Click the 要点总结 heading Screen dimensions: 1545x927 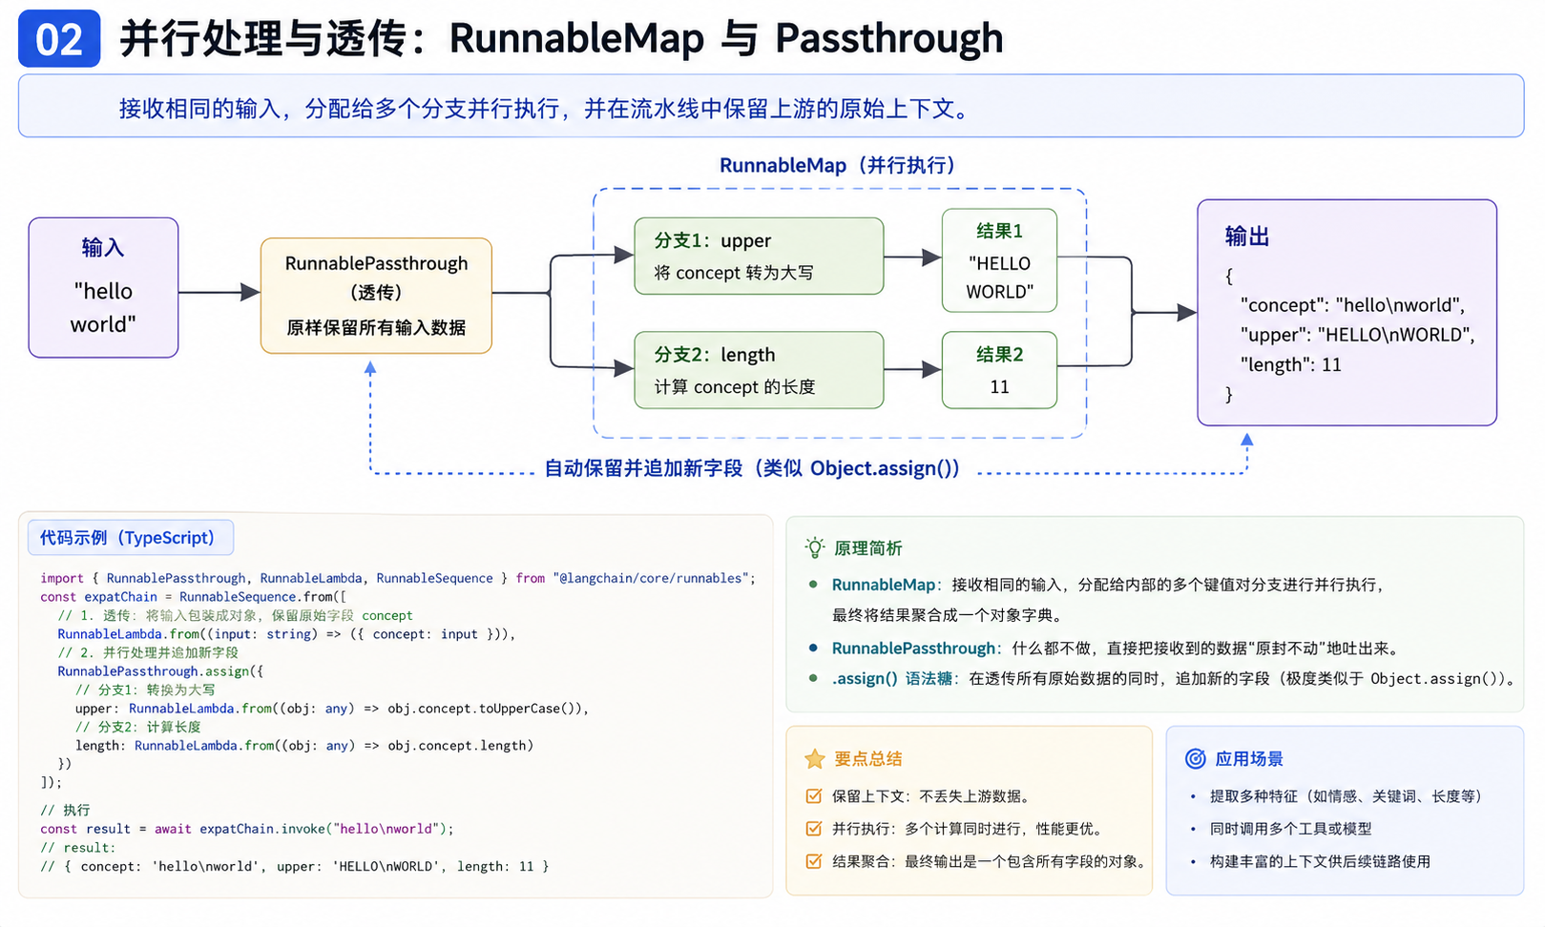pyautogui.click(x=867, y=759)
